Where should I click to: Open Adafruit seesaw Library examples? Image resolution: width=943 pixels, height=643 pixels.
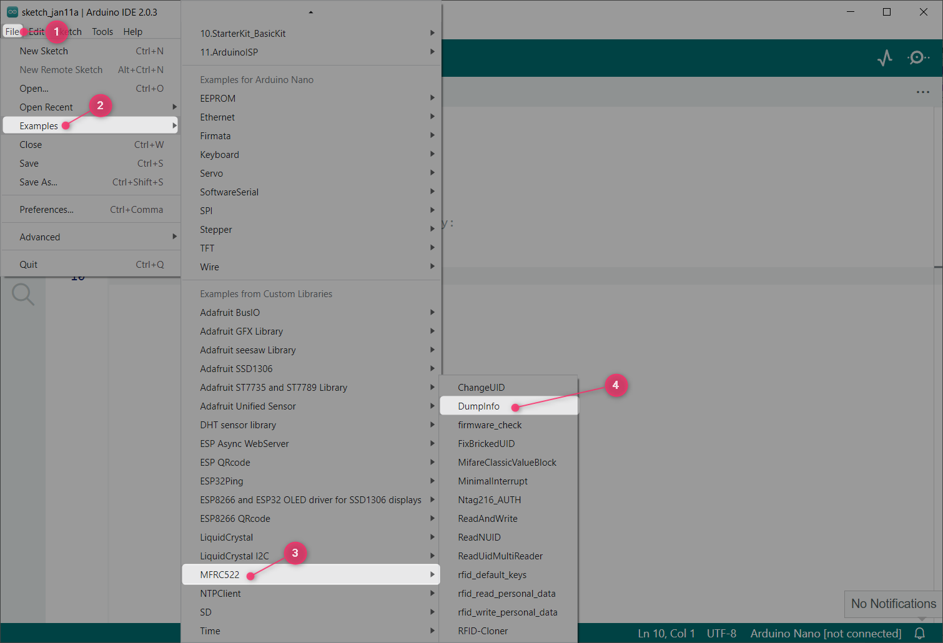click(x=311, y=350)
